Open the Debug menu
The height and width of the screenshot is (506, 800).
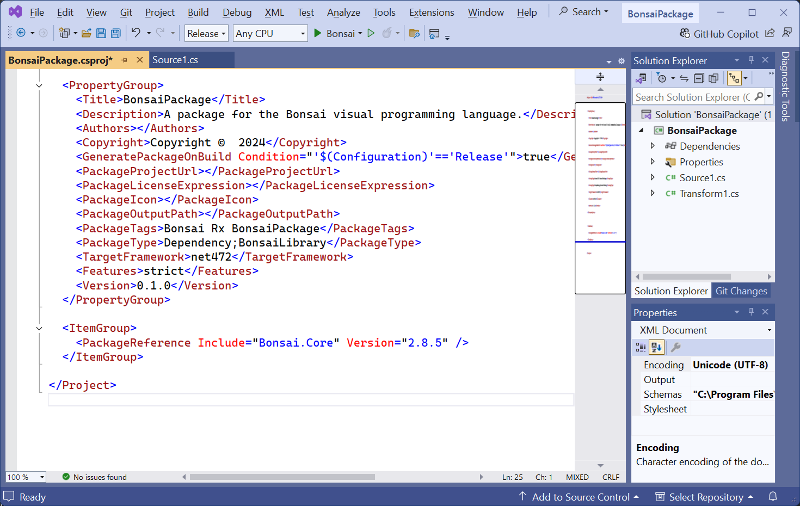237,12
